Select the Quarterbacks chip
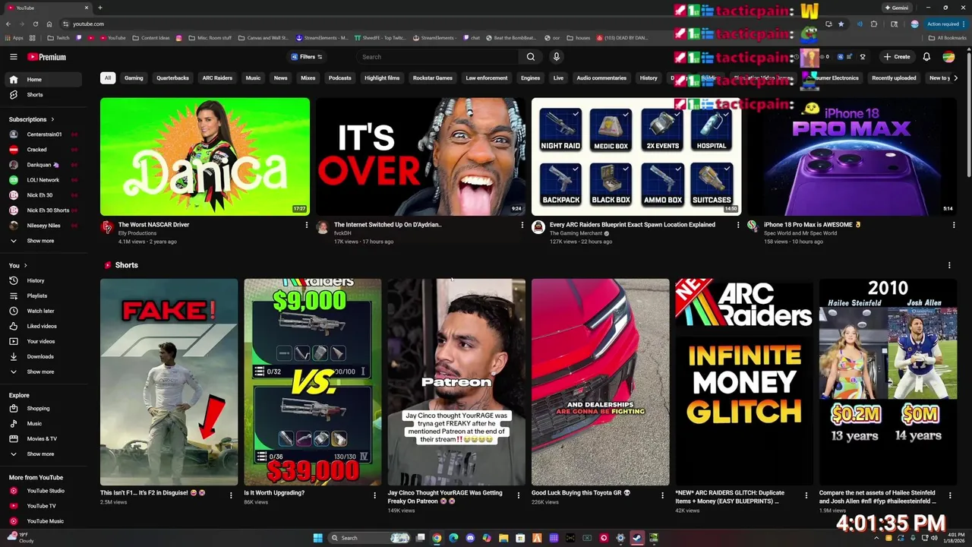The image size is (972, 547). tap(172, 77)
